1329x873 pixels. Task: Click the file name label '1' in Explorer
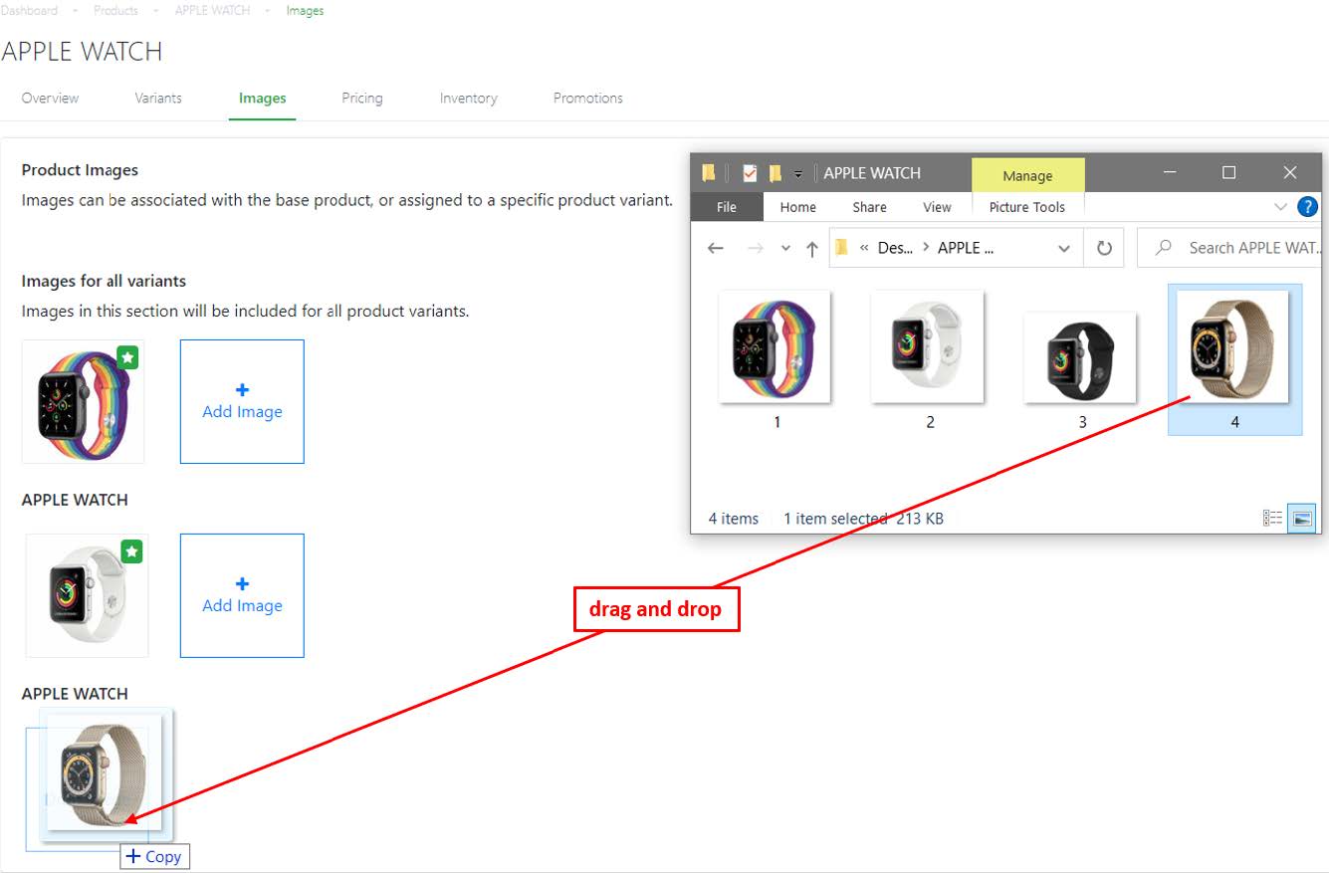pos(777,422)
